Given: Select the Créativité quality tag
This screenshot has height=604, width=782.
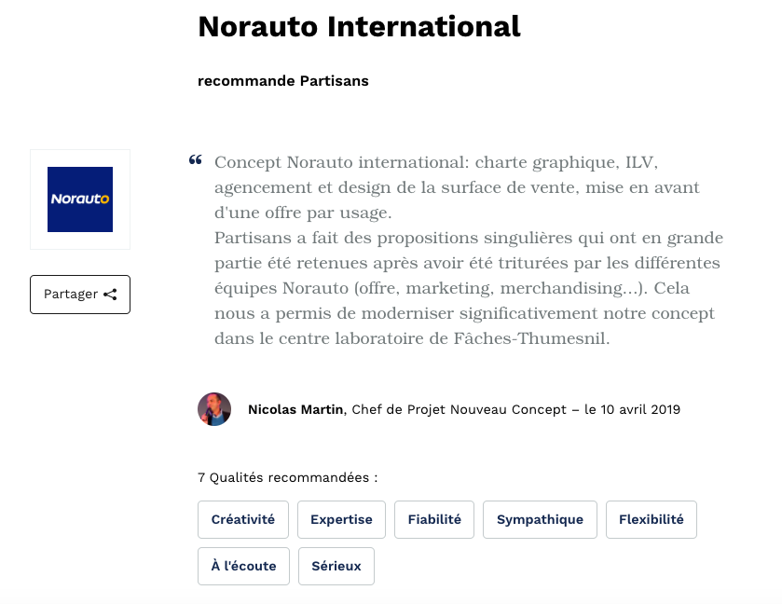Looking at the screenshot, I should point(243,520).
